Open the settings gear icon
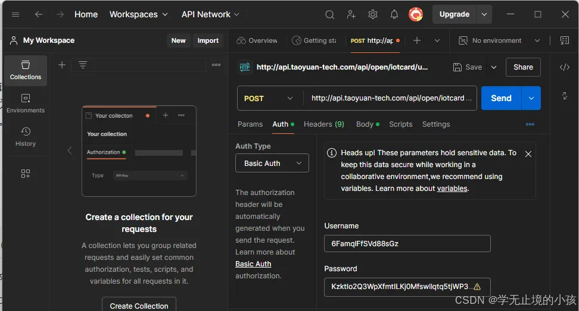Screen dimensions: 579x311 point(373,14)
